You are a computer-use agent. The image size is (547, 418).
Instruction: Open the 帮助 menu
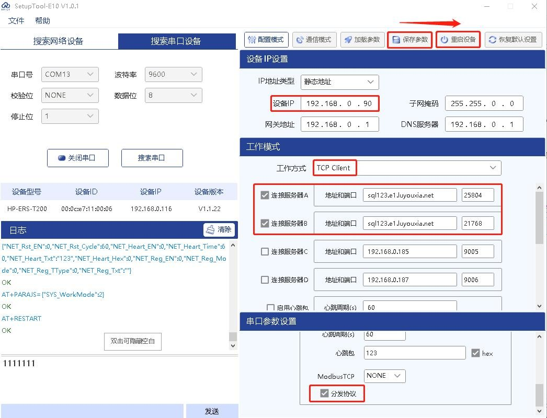pos(42,20)
